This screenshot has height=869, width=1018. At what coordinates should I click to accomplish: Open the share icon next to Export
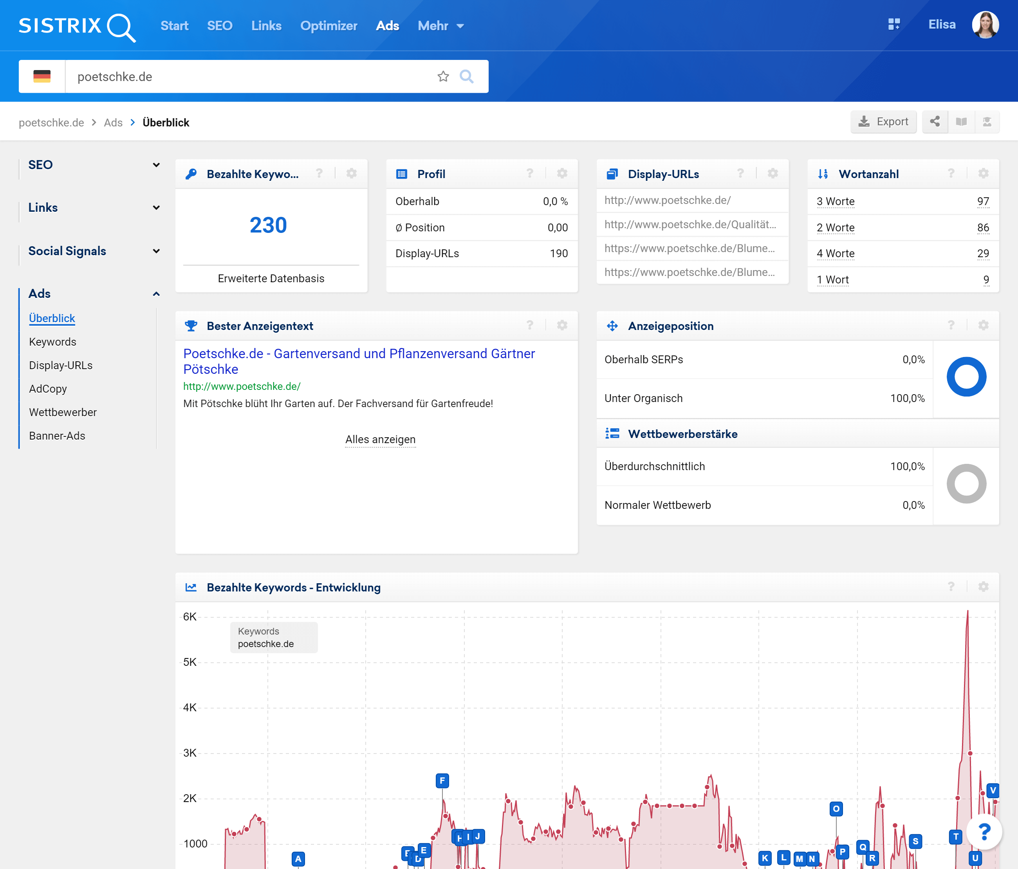(x=935, y=121)
